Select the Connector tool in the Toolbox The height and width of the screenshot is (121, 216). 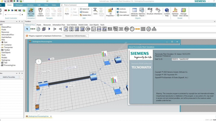[x=33, y=29]
